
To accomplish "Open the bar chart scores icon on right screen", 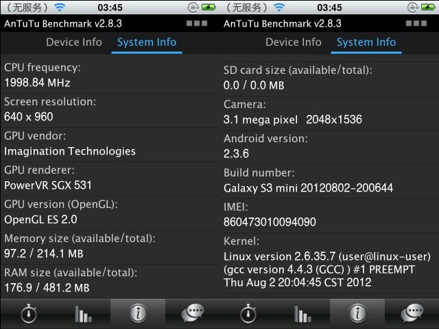I will pos(302,314).
